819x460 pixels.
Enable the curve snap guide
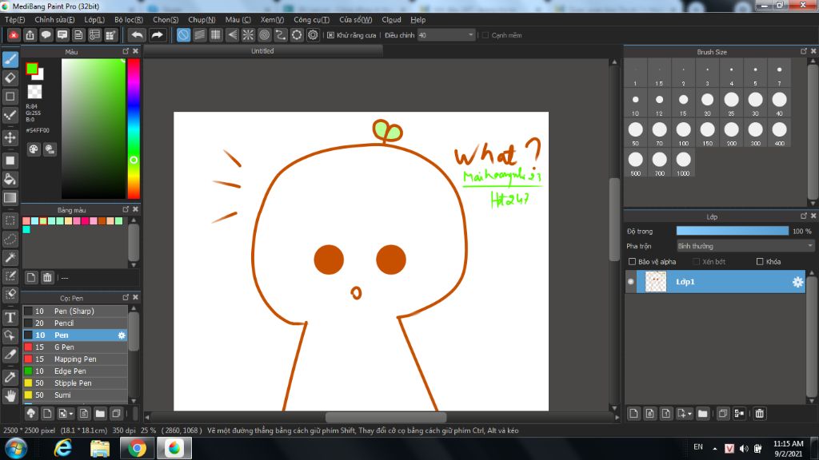(281, 35)
